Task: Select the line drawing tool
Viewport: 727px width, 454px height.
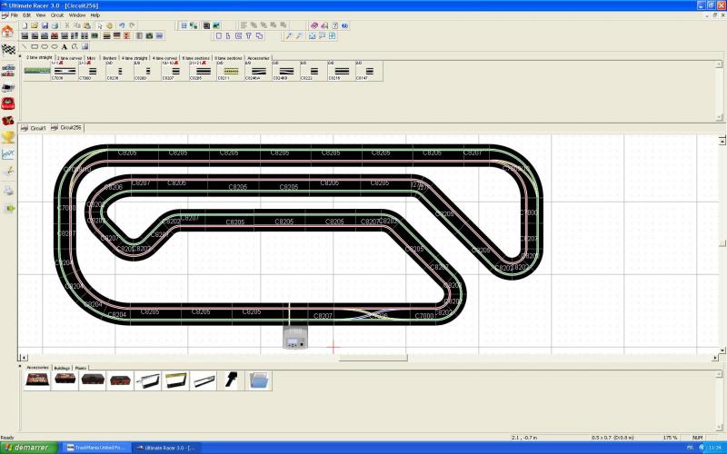Action: (x=25, y=45)
